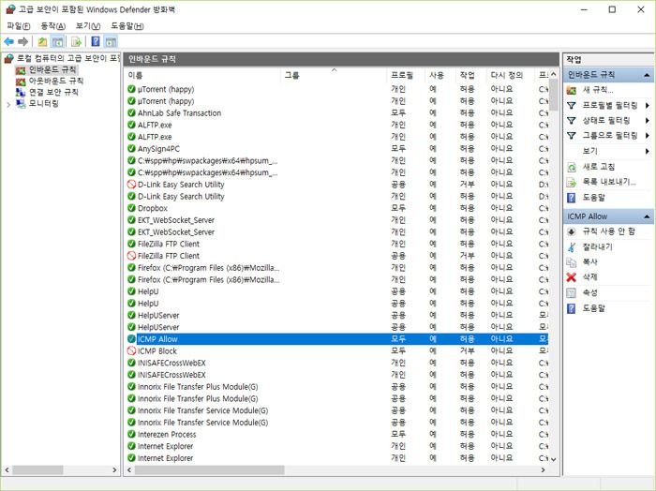This screenshot has height=491, width=656.
Task: Open the 상태로 필터링 submenu arrow
Action: click(x=648, y=121)
